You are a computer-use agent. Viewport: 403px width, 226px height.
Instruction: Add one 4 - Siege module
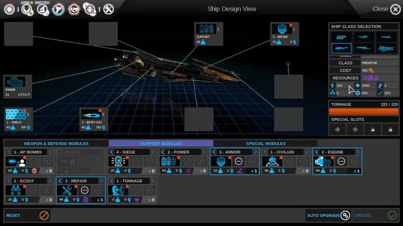(x=149, y=161)
